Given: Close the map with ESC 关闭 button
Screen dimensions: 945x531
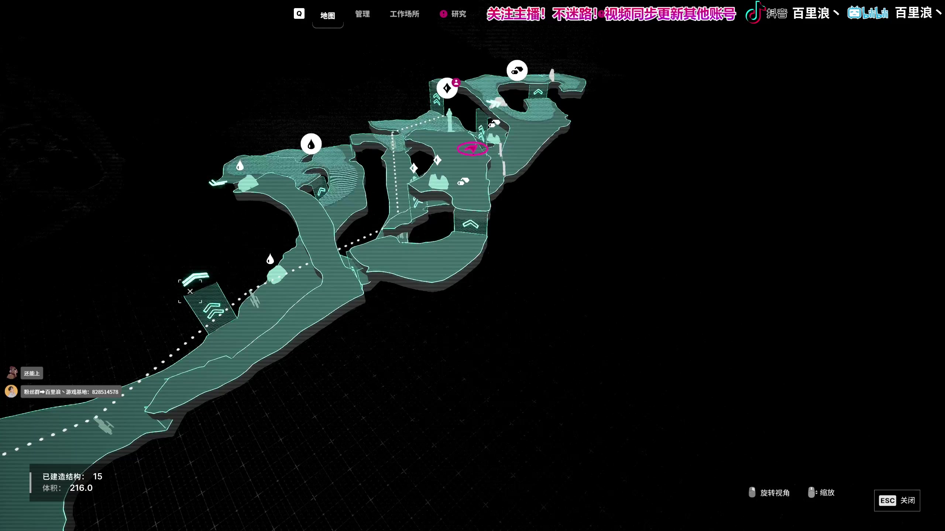Looking at the screenshot, I should (x=897, y=500).
